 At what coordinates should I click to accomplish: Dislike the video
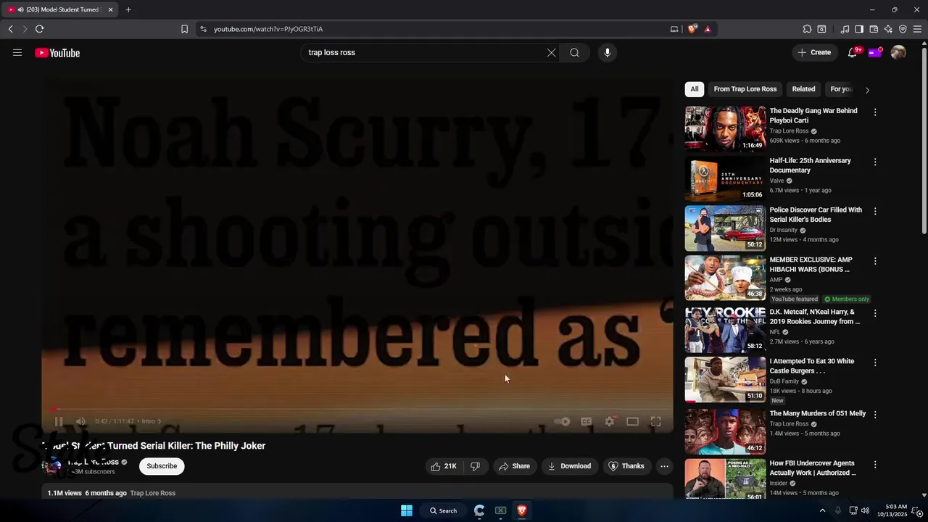(x=475, y=466)
